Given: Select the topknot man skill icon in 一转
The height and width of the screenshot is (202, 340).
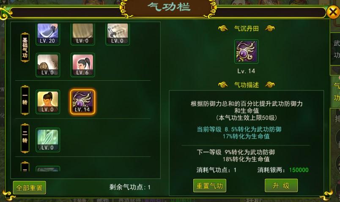Looking at the screenshot, I should coord(48,102).
